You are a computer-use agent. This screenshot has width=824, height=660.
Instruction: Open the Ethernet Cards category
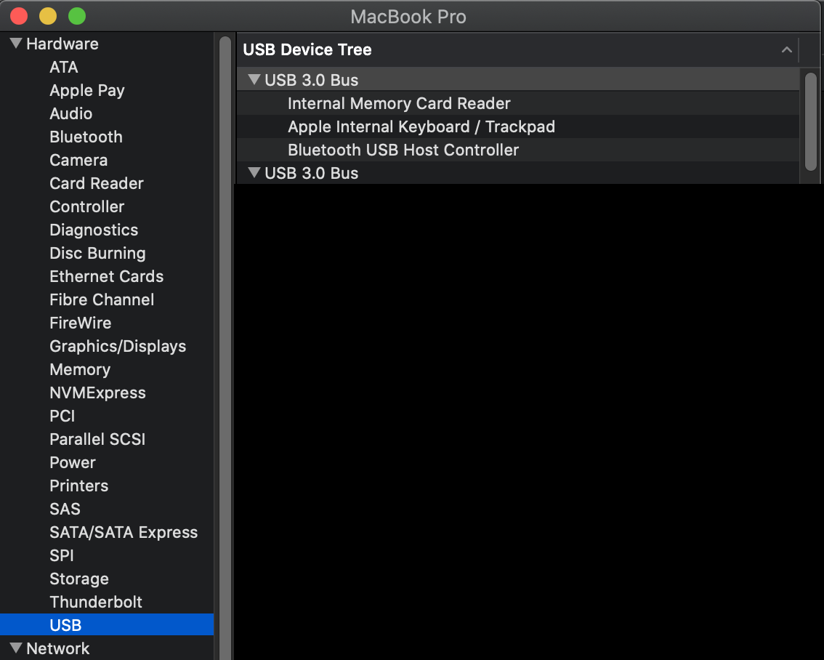106,276
